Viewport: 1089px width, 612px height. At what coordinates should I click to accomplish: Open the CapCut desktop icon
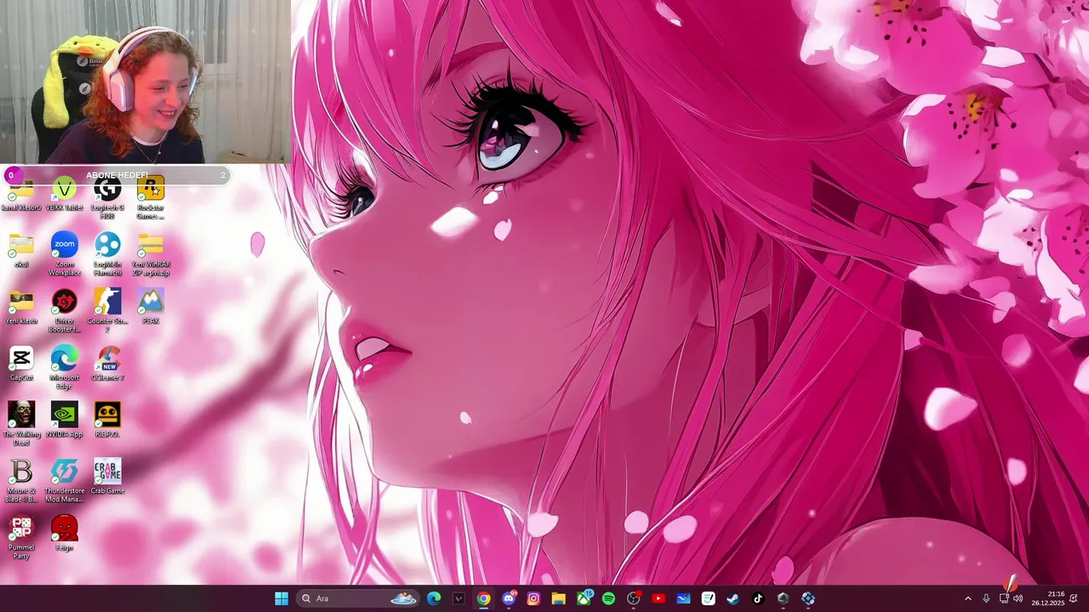tap(21, 364)
